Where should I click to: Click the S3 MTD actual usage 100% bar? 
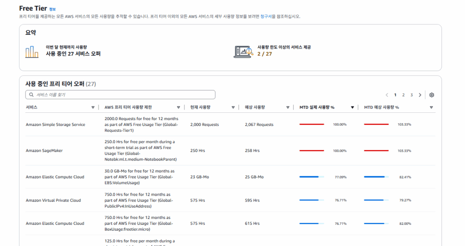(312, 124)
